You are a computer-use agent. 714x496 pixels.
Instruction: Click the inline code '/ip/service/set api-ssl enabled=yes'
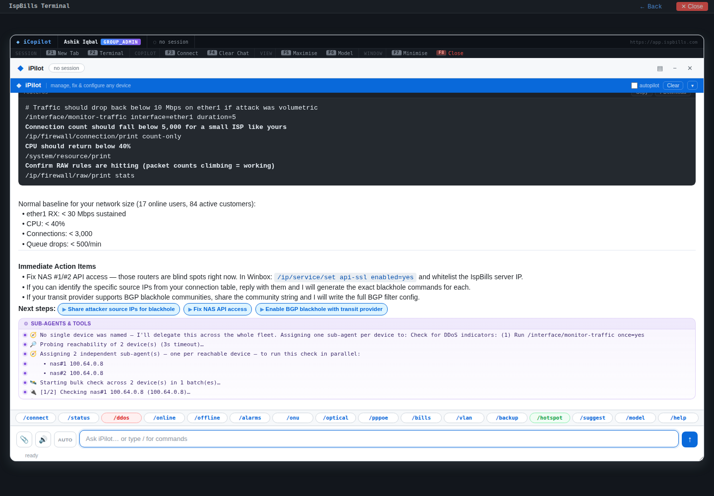(345, 277)
